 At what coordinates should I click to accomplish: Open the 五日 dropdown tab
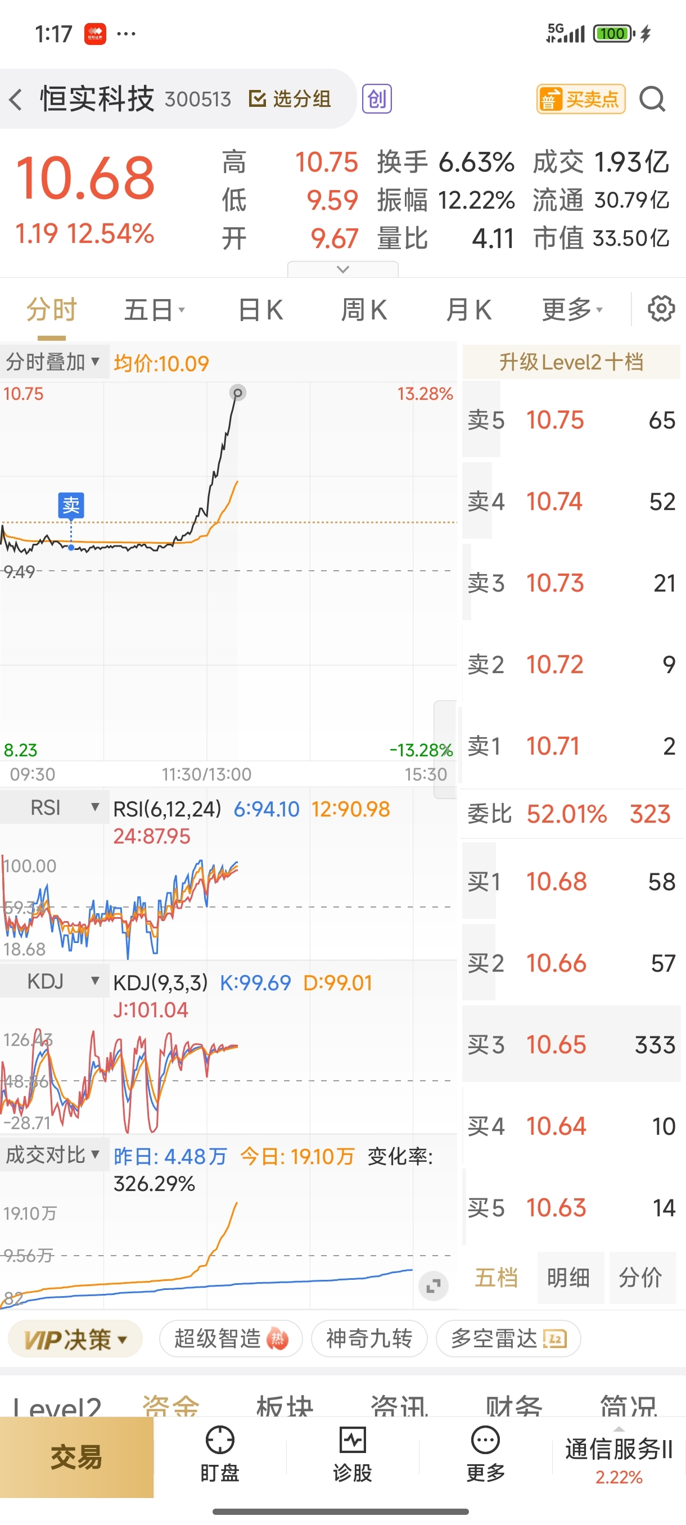tap(155, 310)
